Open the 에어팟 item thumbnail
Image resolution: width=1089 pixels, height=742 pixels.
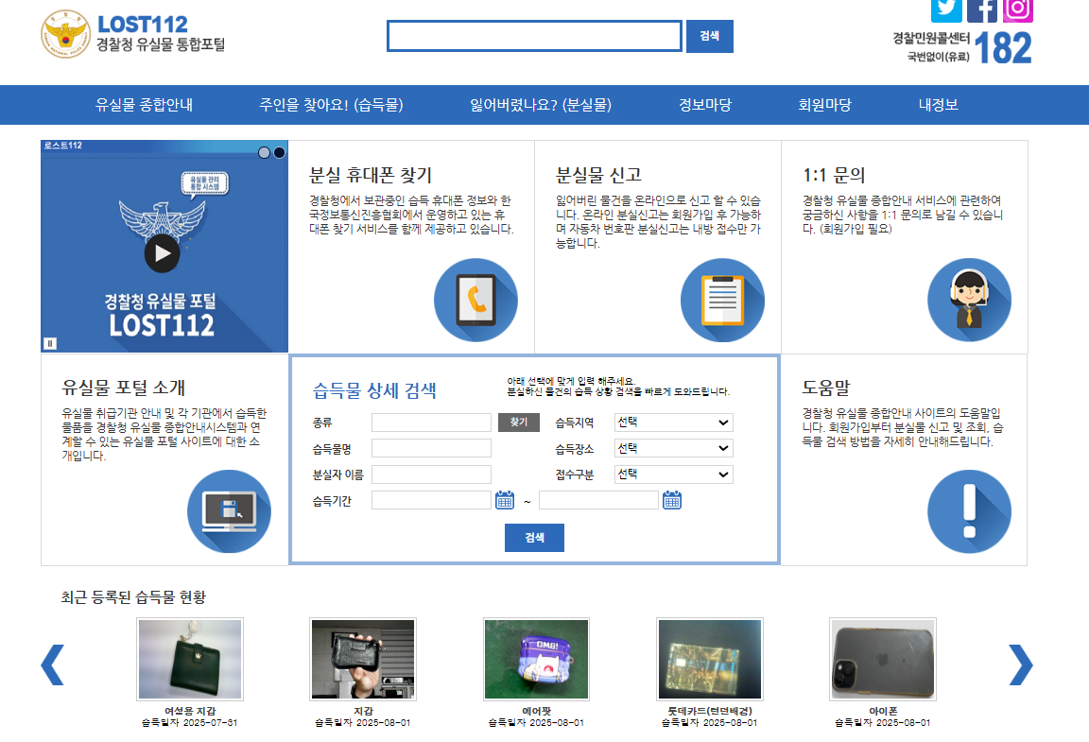tap(536, 660)
